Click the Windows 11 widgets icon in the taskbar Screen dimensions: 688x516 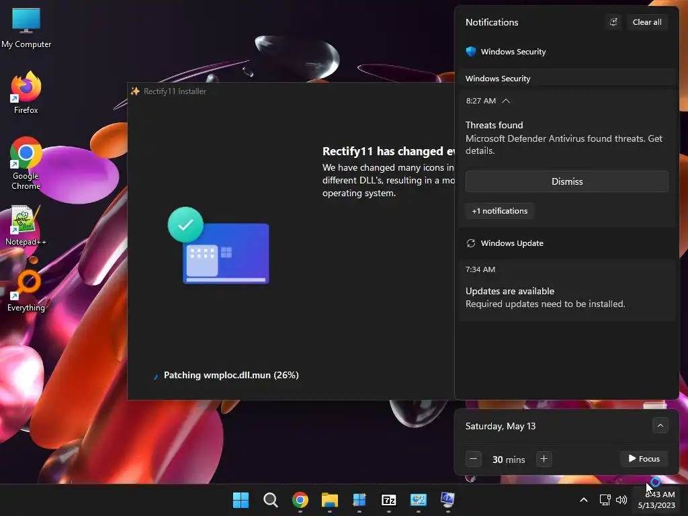pyautogui.click(x=359, y=500)
